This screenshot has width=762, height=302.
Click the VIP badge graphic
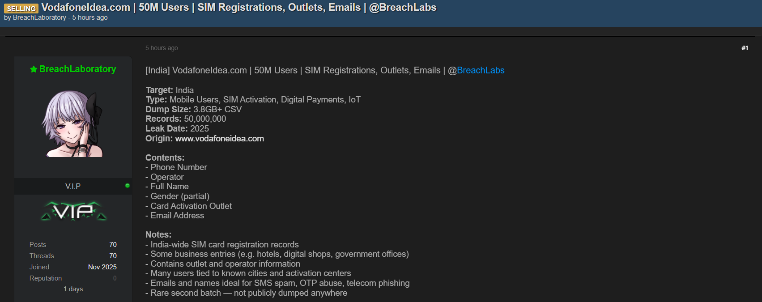tap(73, 211)
